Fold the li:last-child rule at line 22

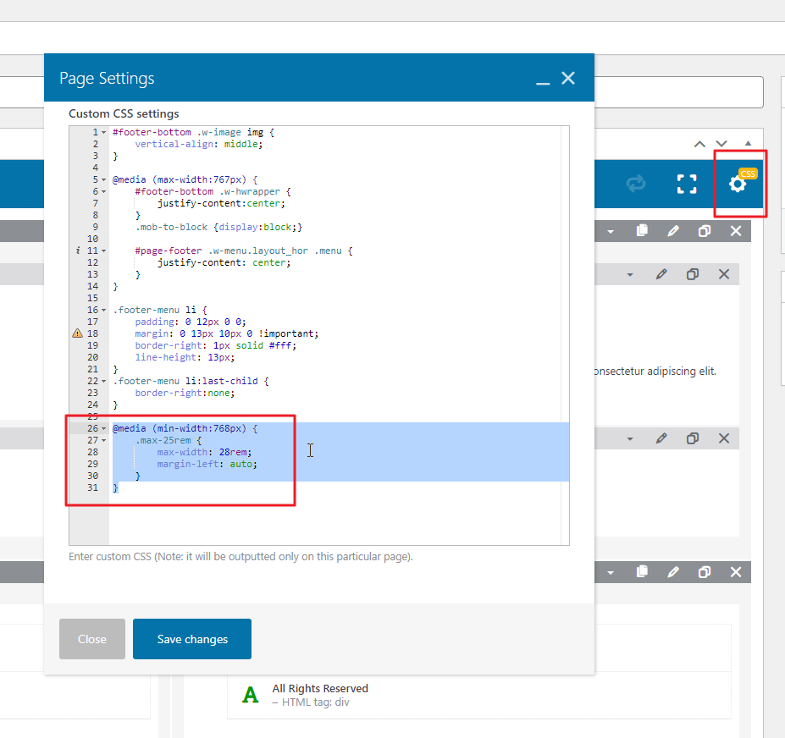pyautogui.click(x=103, y=381)
